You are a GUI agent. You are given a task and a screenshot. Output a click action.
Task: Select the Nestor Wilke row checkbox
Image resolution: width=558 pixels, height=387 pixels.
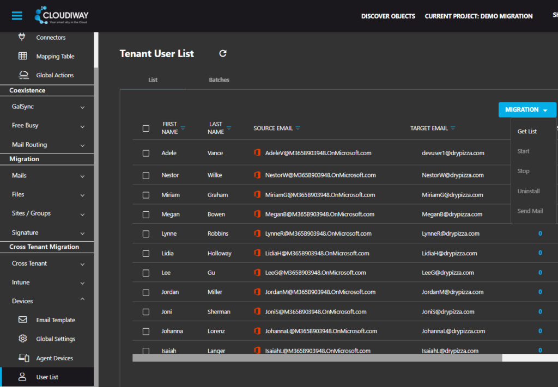146,176
